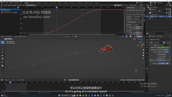Click the Channel menu in graph editor

point(20,5)
